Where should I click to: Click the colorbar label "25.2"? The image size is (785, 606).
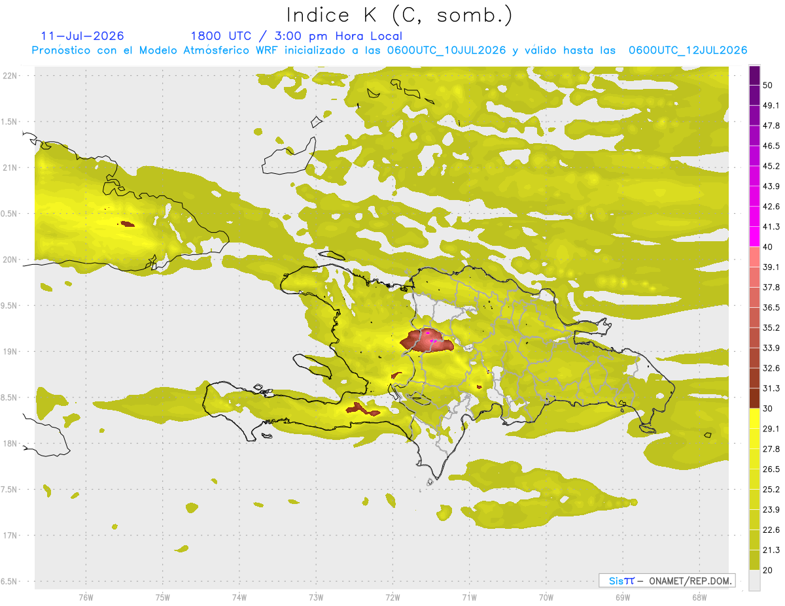(x=771, y=490)
